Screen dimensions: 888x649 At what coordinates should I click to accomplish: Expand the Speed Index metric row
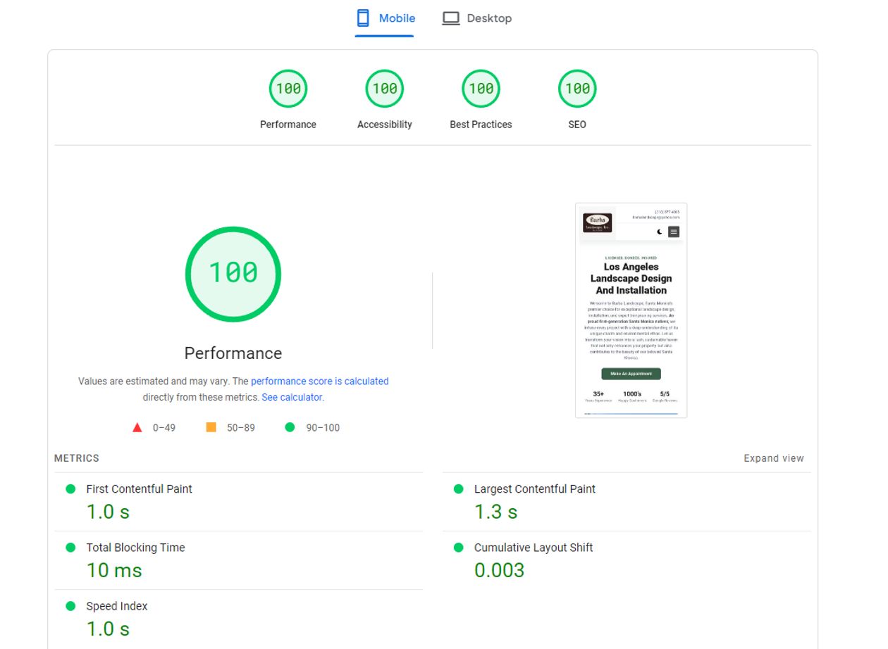tap(116, 605)
